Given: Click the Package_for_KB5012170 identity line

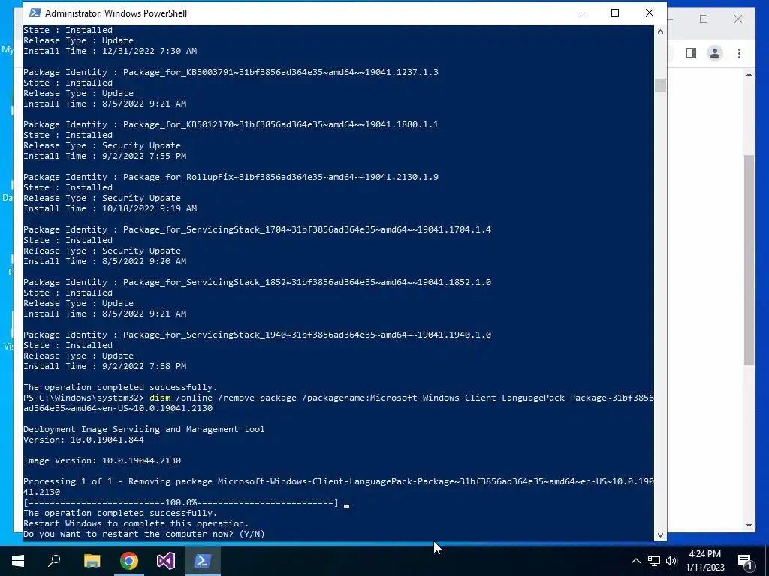Looking at the screenshot, I should point(231,124).
